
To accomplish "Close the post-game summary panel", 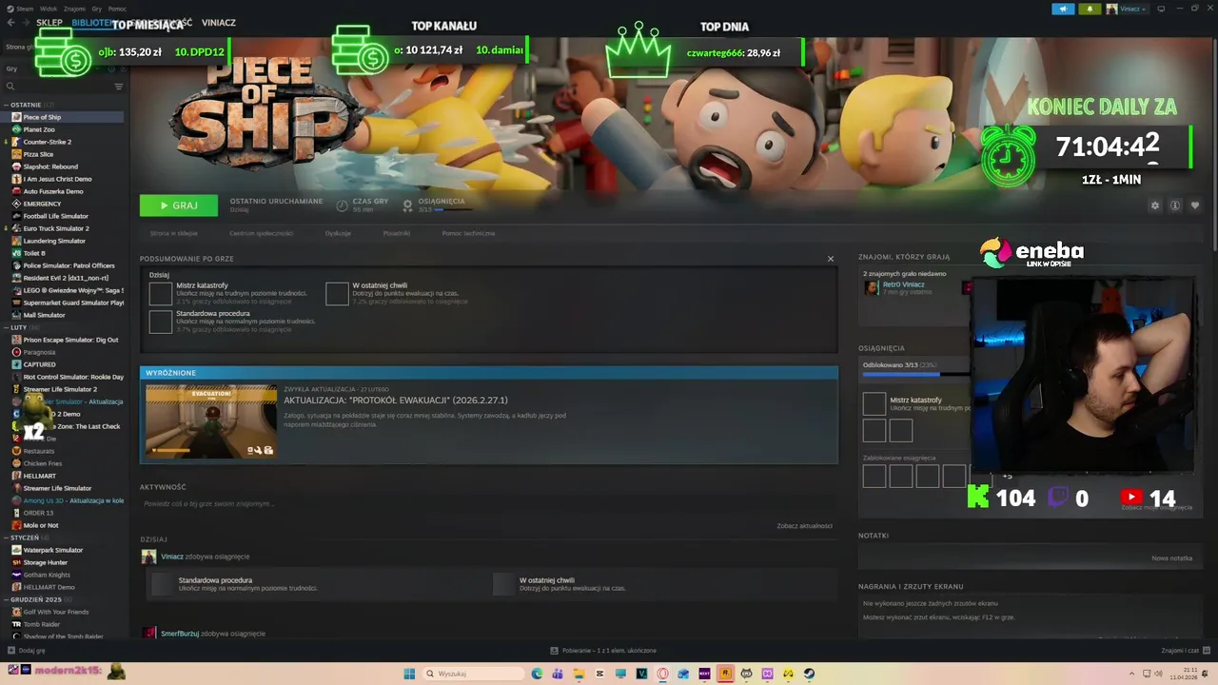I will [830, 259].
